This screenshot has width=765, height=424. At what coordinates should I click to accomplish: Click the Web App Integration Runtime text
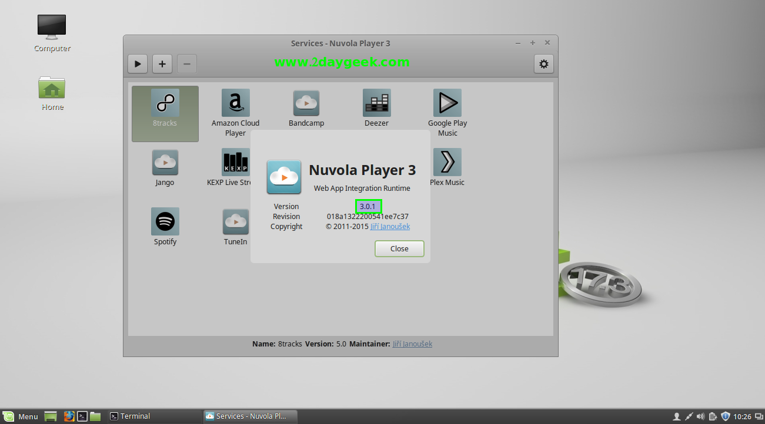coord(362,188)
